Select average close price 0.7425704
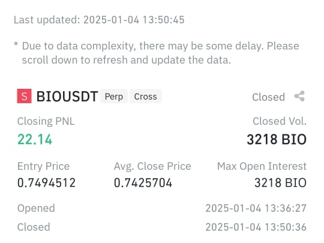 143,183
